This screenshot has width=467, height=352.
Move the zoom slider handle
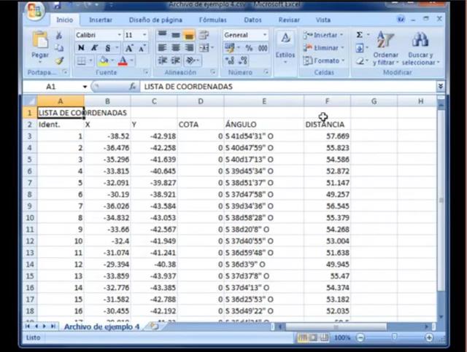pos(394,337)
